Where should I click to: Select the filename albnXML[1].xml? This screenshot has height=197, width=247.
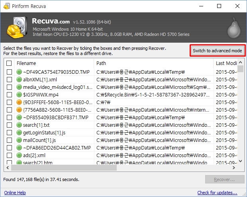40,79
